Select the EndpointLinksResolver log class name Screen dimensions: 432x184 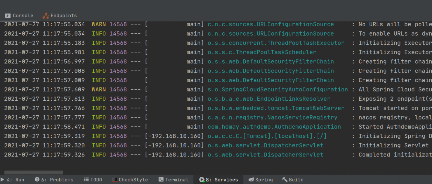point(269,99)
